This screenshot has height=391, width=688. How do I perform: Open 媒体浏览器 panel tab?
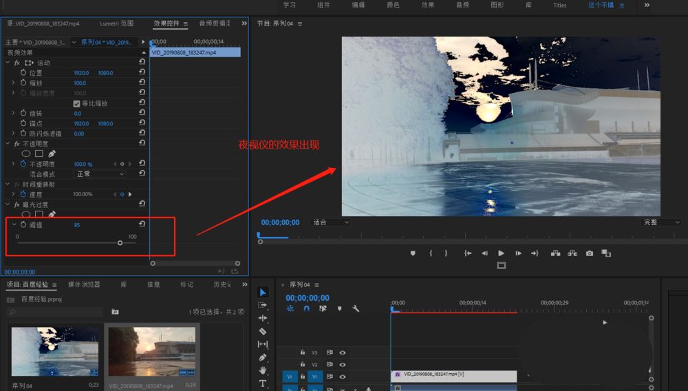(x=84, y=284)
